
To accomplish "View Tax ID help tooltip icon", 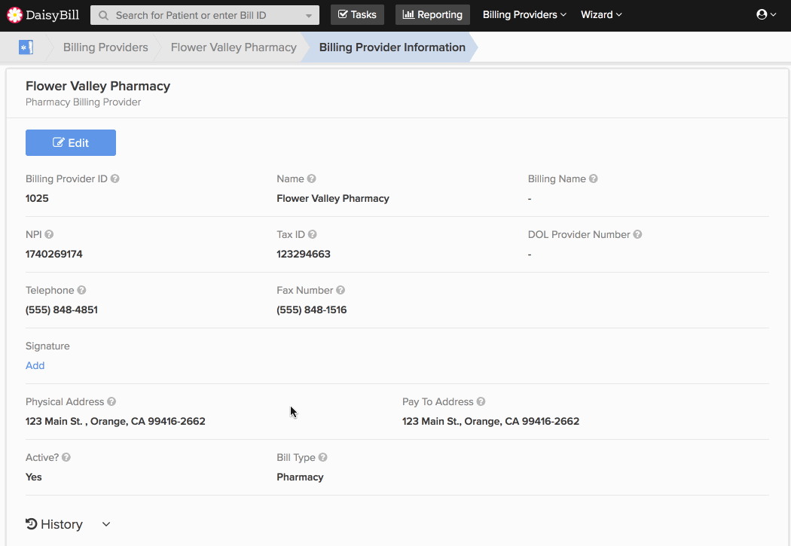I will [313, 234].
